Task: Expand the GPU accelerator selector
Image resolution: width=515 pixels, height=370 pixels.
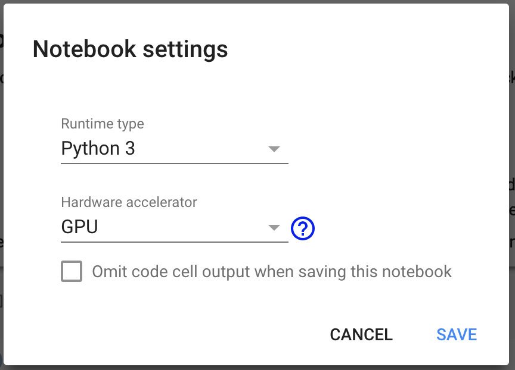Action: [175, 227]
